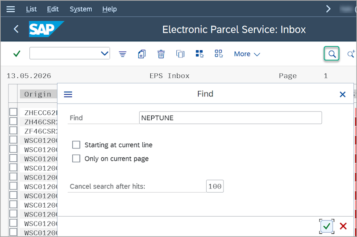Click the ZH46CSR row text
Image resolution: width=357 pixels, height=237 pixels.
[x=41, y=122]
